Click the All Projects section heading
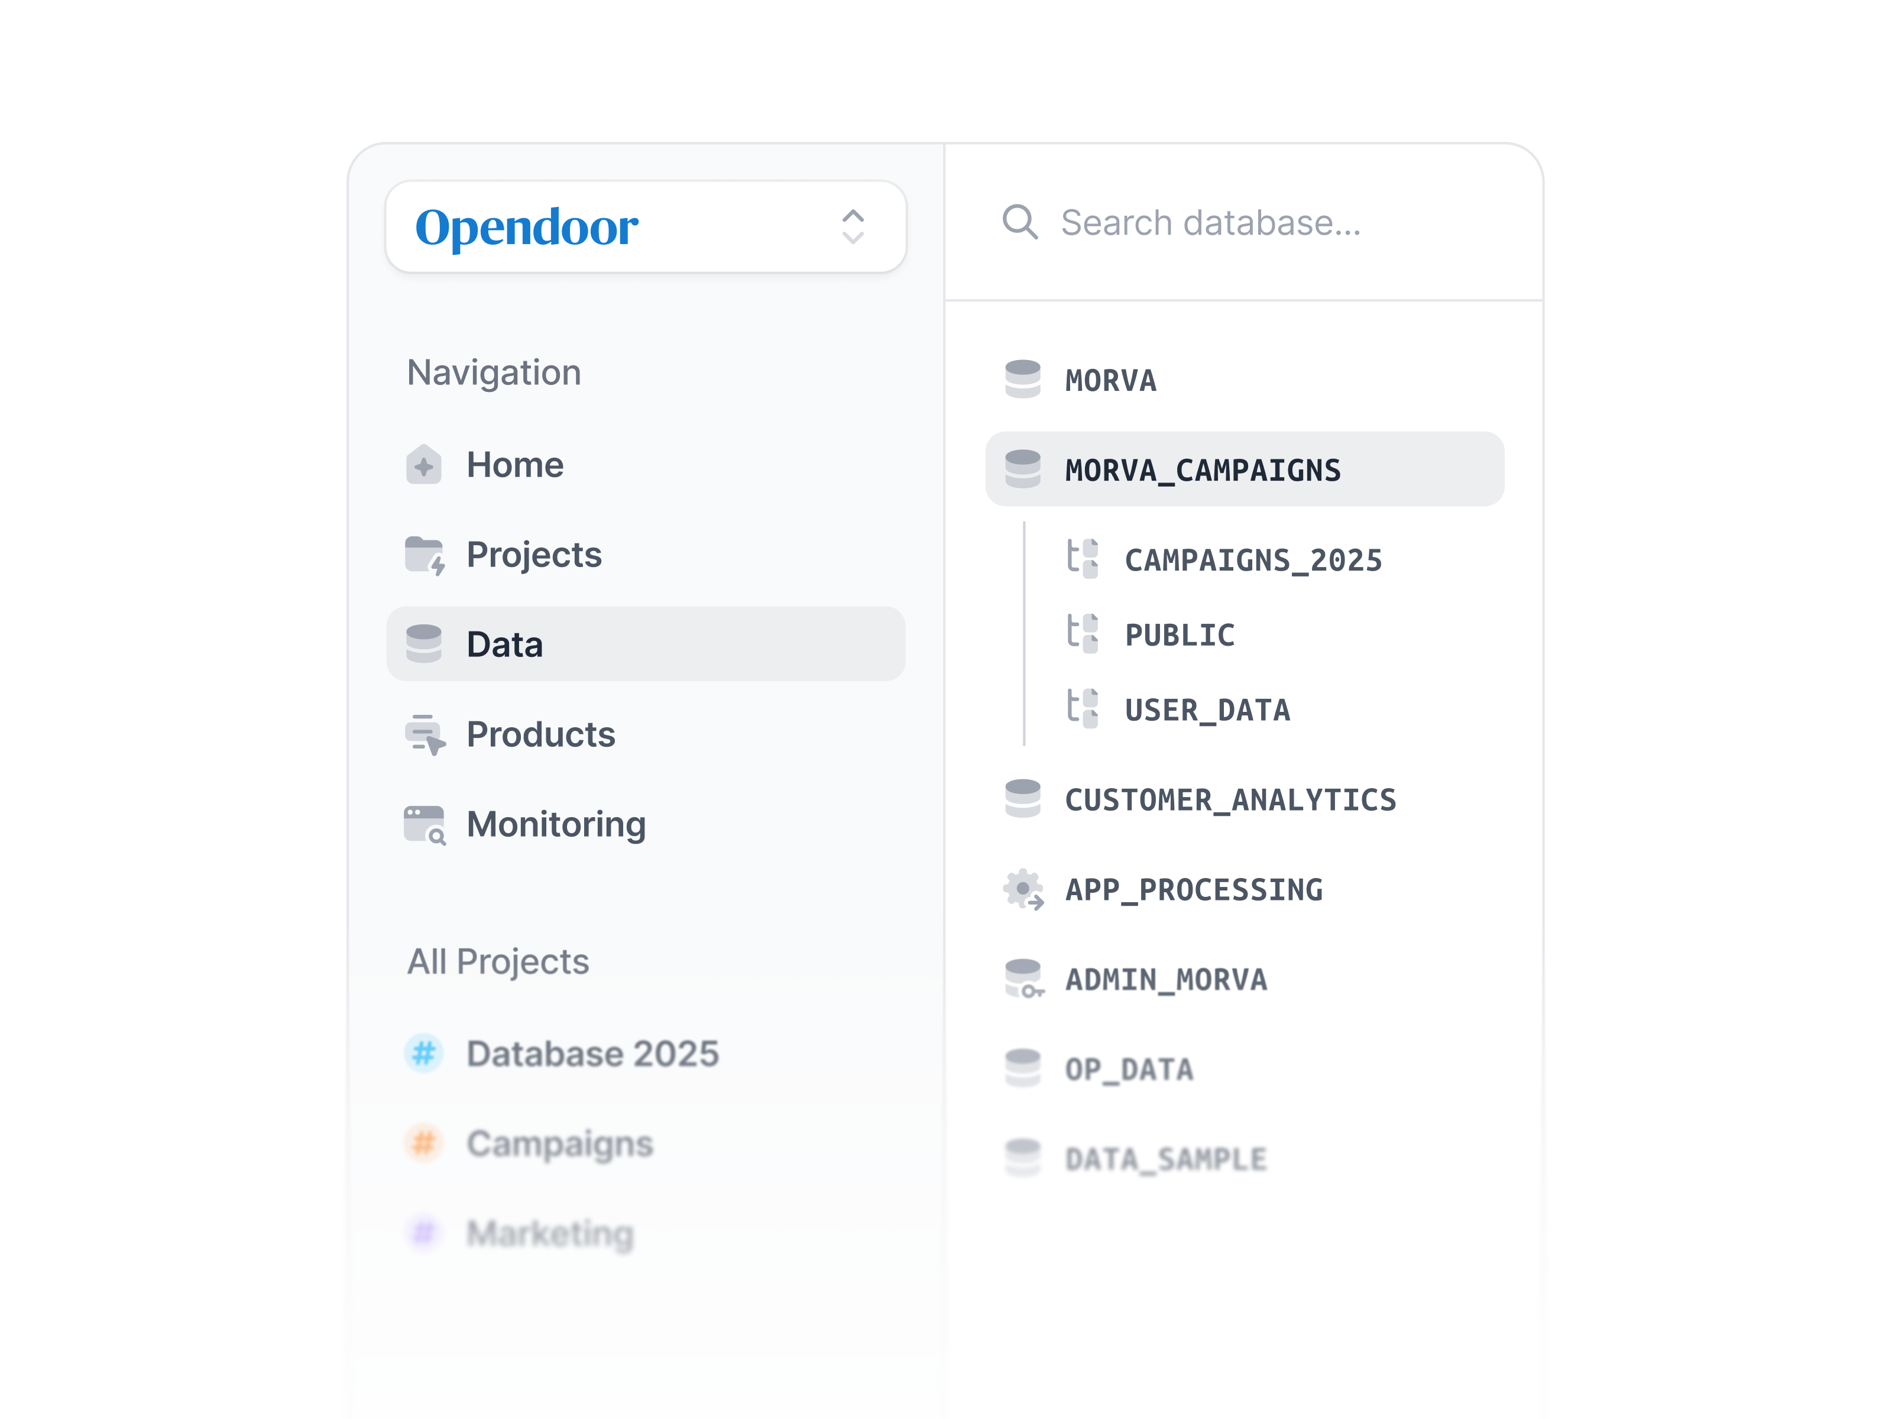This screenshot has height=1419, width=1892. (x=498, y=961)
